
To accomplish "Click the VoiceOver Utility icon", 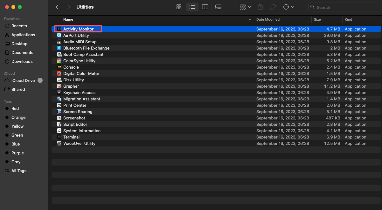I will click(x=59, y=143).
